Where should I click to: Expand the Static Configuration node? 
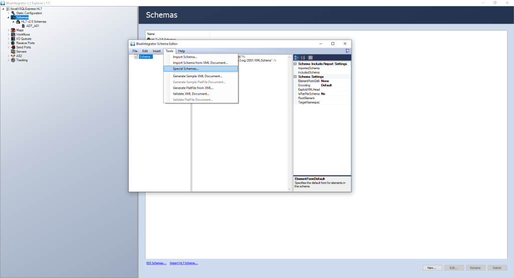[9, 13]
